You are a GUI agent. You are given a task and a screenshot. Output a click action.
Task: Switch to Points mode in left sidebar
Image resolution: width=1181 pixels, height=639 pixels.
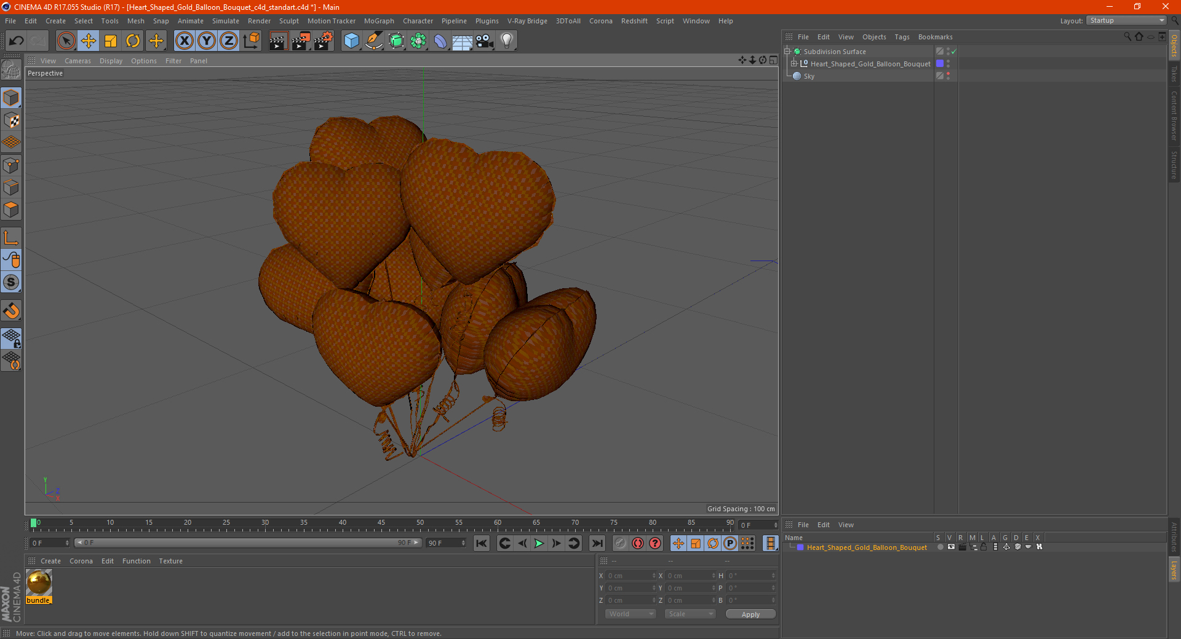tap(11, 165)
